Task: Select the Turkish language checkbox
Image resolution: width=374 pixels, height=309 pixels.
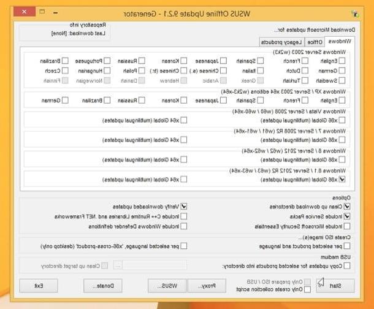Action: pos(305,80)
